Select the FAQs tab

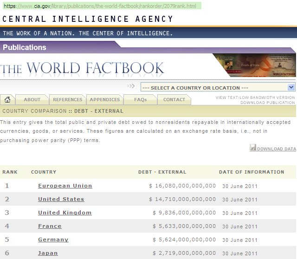[x=140, y=99]
